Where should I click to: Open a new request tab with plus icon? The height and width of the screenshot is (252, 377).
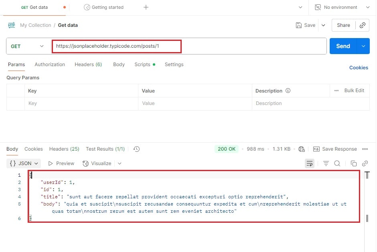click(146, 7)
